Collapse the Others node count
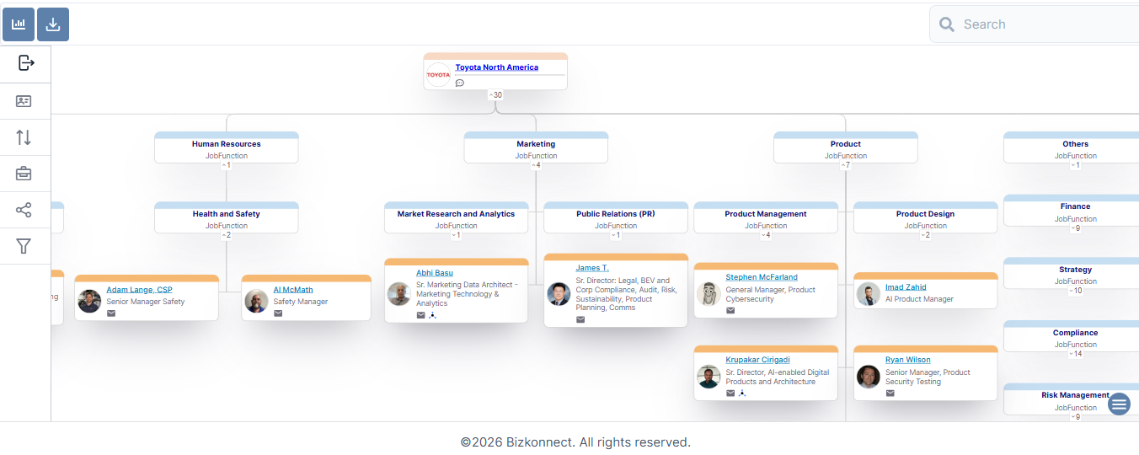The image size is (1139, 455). (x=1075, y=165)
